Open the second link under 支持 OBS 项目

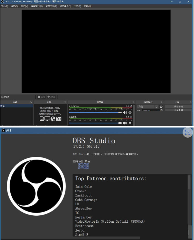pos(84,167)
